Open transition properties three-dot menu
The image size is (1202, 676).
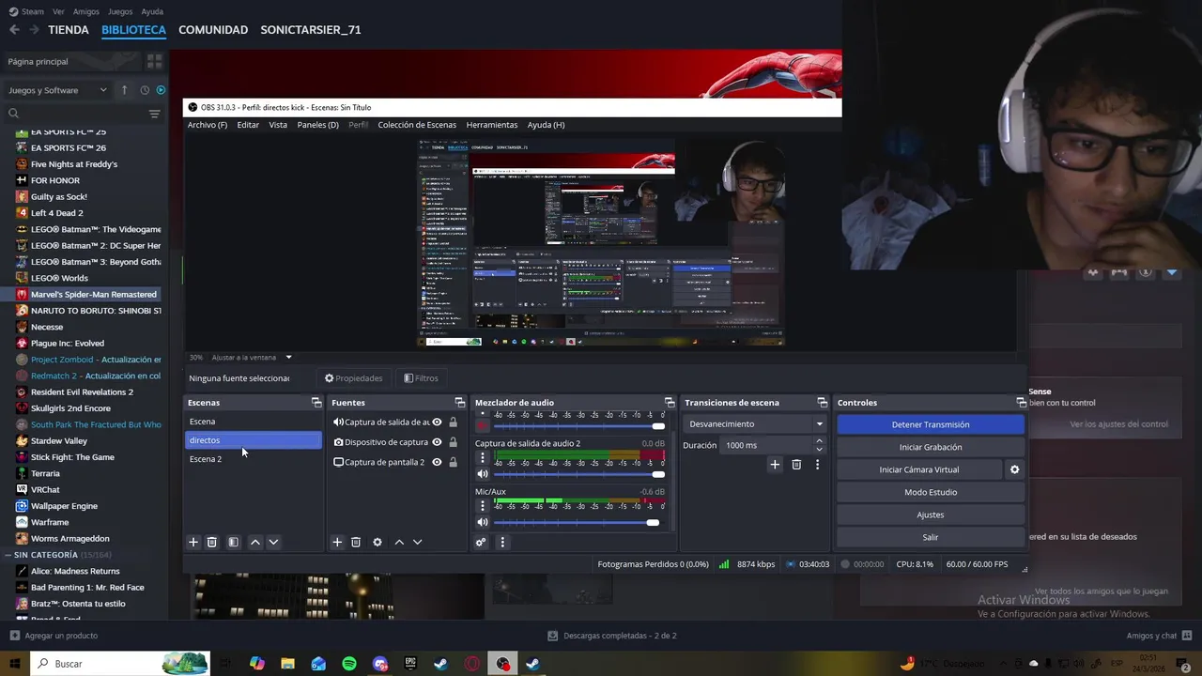[x=817, y=464]
